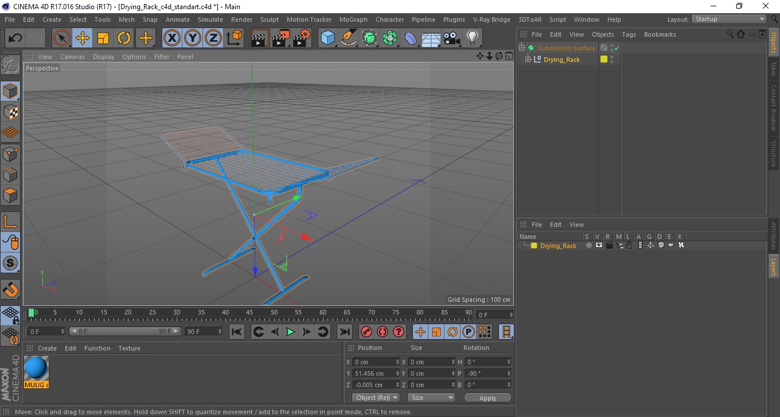Viewport: 780px width, 417px height.
Task: Render to Picture Viewer
Action: [x=281, y=38]
